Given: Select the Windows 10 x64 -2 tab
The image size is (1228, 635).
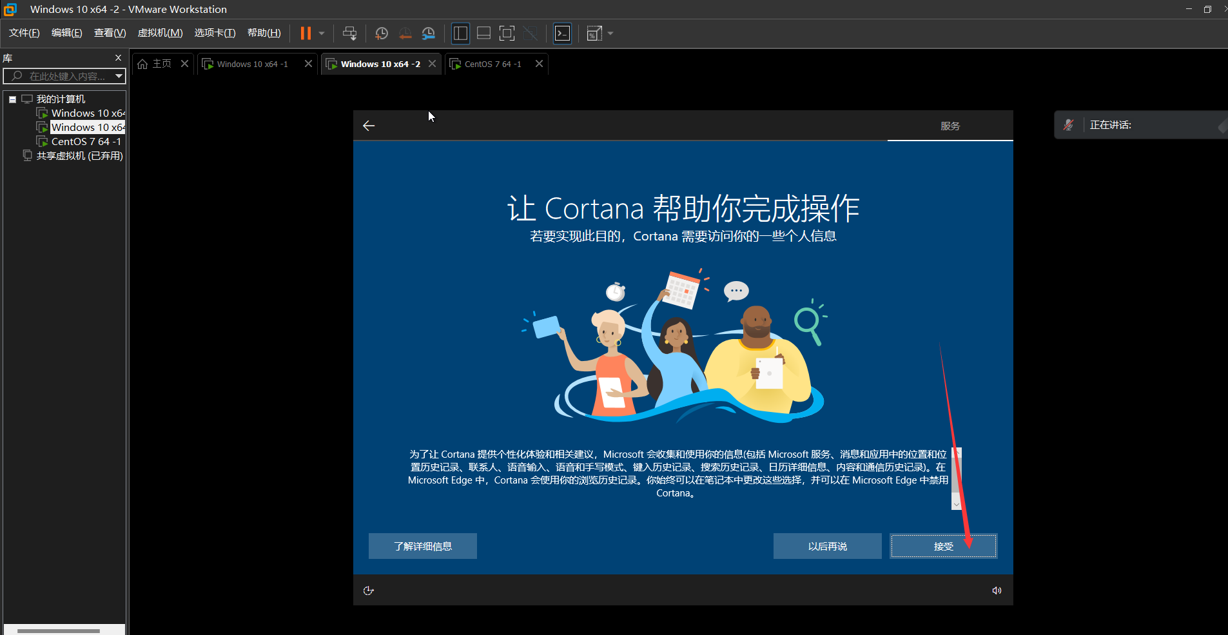Looking at the screenshot, I should tap(380, 64).
